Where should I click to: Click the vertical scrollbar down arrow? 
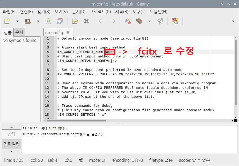pyautogui.click(x=236, y=117)
